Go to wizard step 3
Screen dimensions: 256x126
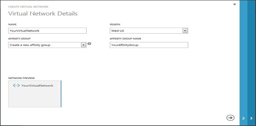tap(251, 119)
